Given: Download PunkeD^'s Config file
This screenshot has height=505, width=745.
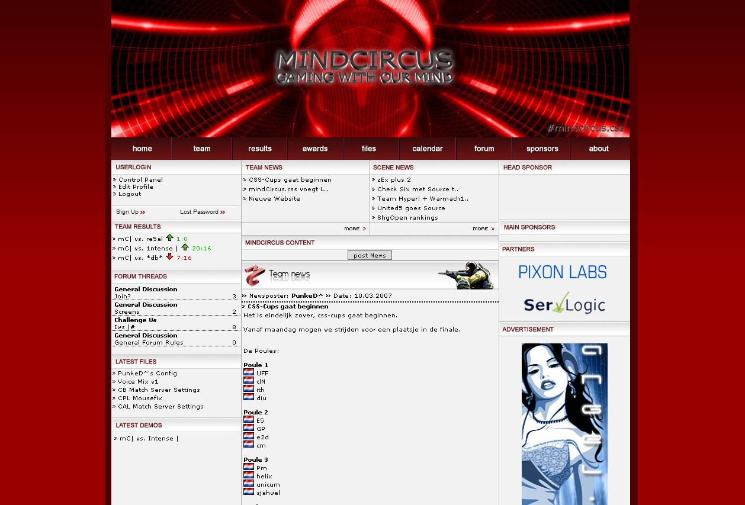Looking at the screenshot, I should (147, 374).
